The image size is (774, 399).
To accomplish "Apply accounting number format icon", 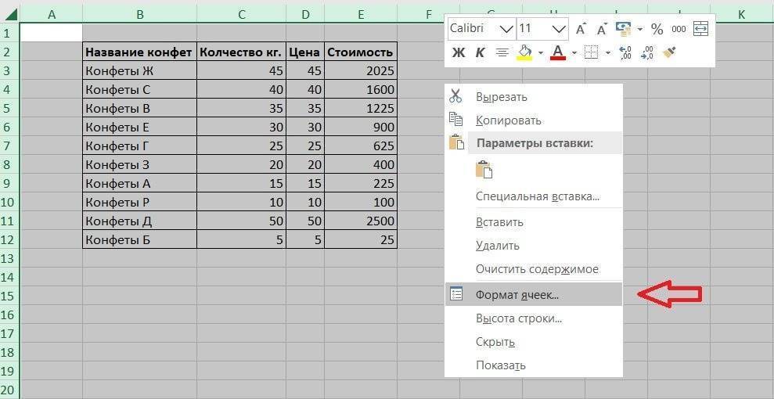I will (x=624, y=29).
